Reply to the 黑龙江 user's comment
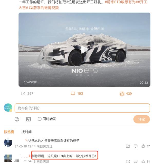Viewport: 154px width, 164px height. (136, 146)
